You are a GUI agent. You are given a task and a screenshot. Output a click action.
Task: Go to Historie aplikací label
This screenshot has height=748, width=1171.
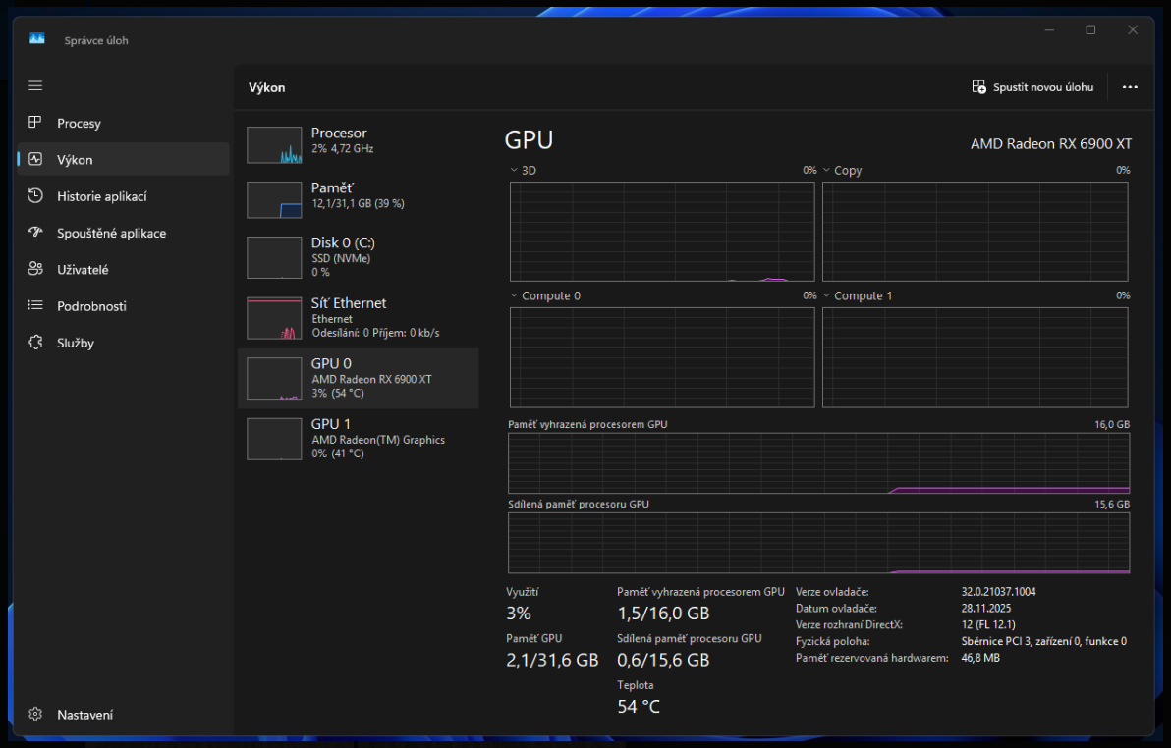point(102,196)
